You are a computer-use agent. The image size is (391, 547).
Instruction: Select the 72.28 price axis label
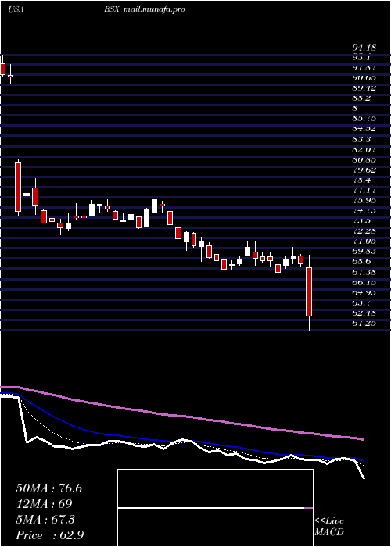point(364,231)
